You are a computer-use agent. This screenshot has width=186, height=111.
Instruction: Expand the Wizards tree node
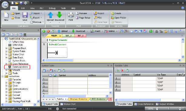(6, 70)
